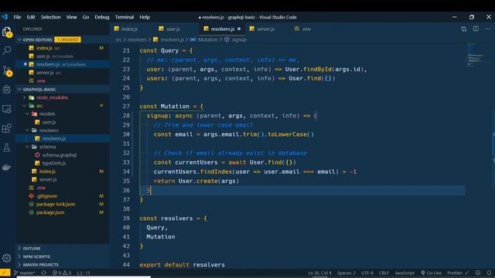
Task: Click line number 33 in the gutter
Action: tap(126, 162)
